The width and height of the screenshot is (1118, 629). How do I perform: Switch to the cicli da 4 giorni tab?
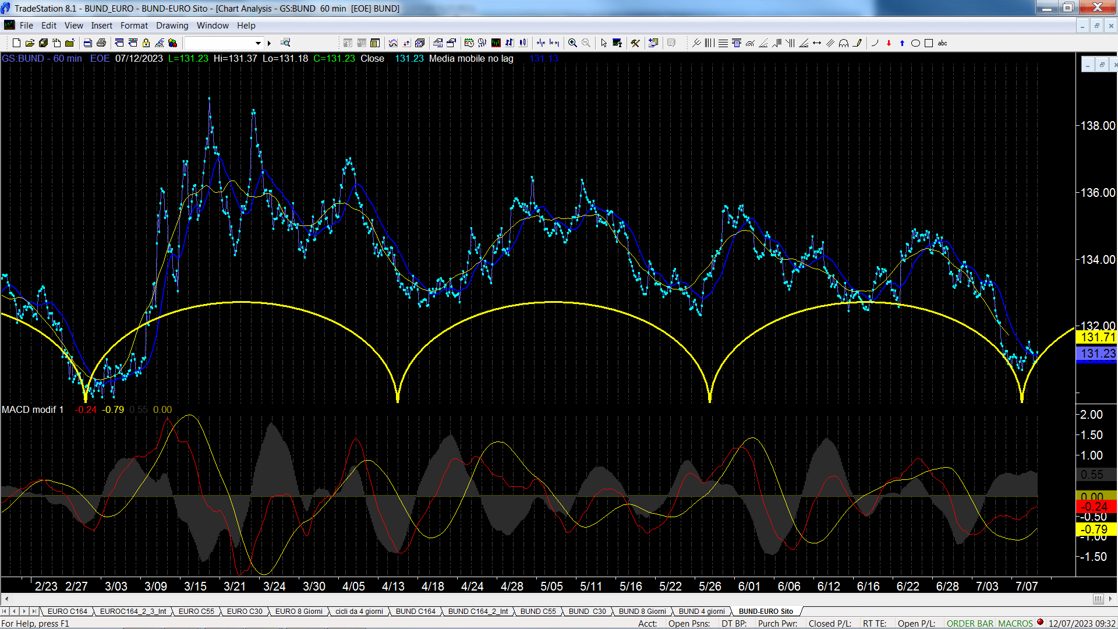point(359,612)
